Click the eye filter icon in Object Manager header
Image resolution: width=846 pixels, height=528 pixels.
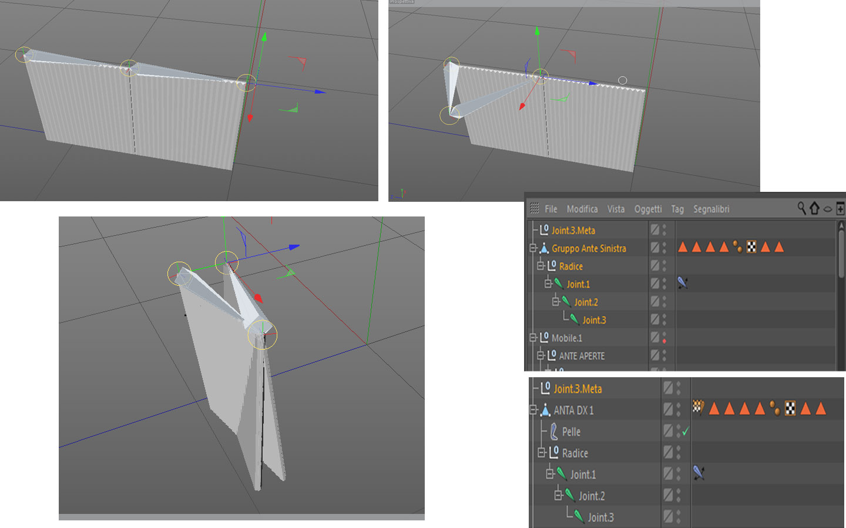point(827,209)
